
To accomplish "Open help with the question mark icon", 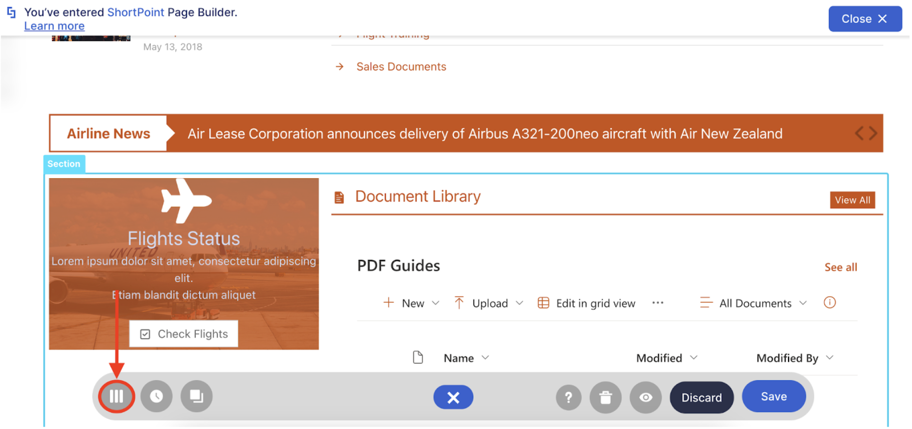I will click(569, 398).
